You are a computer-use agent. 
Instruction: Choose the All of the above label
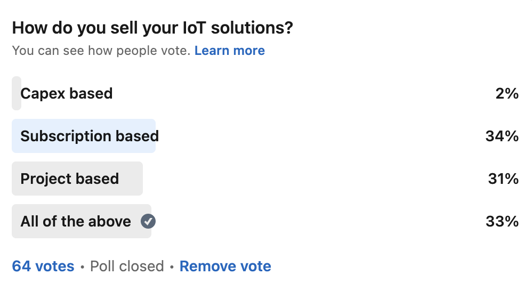click(x=76, y=221)
